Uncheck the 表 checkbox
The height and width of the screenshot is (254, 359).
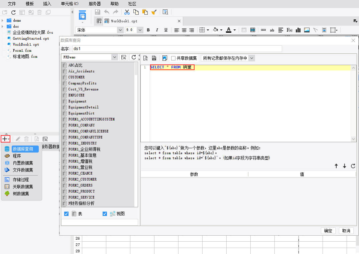click(x=66, y=214)
